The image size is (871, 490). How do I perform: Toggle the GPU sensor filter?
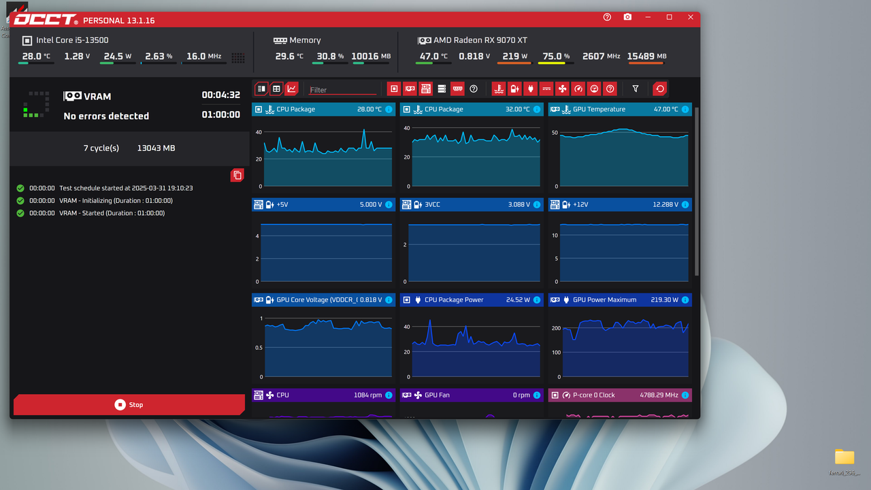click(x=410, y=88)
